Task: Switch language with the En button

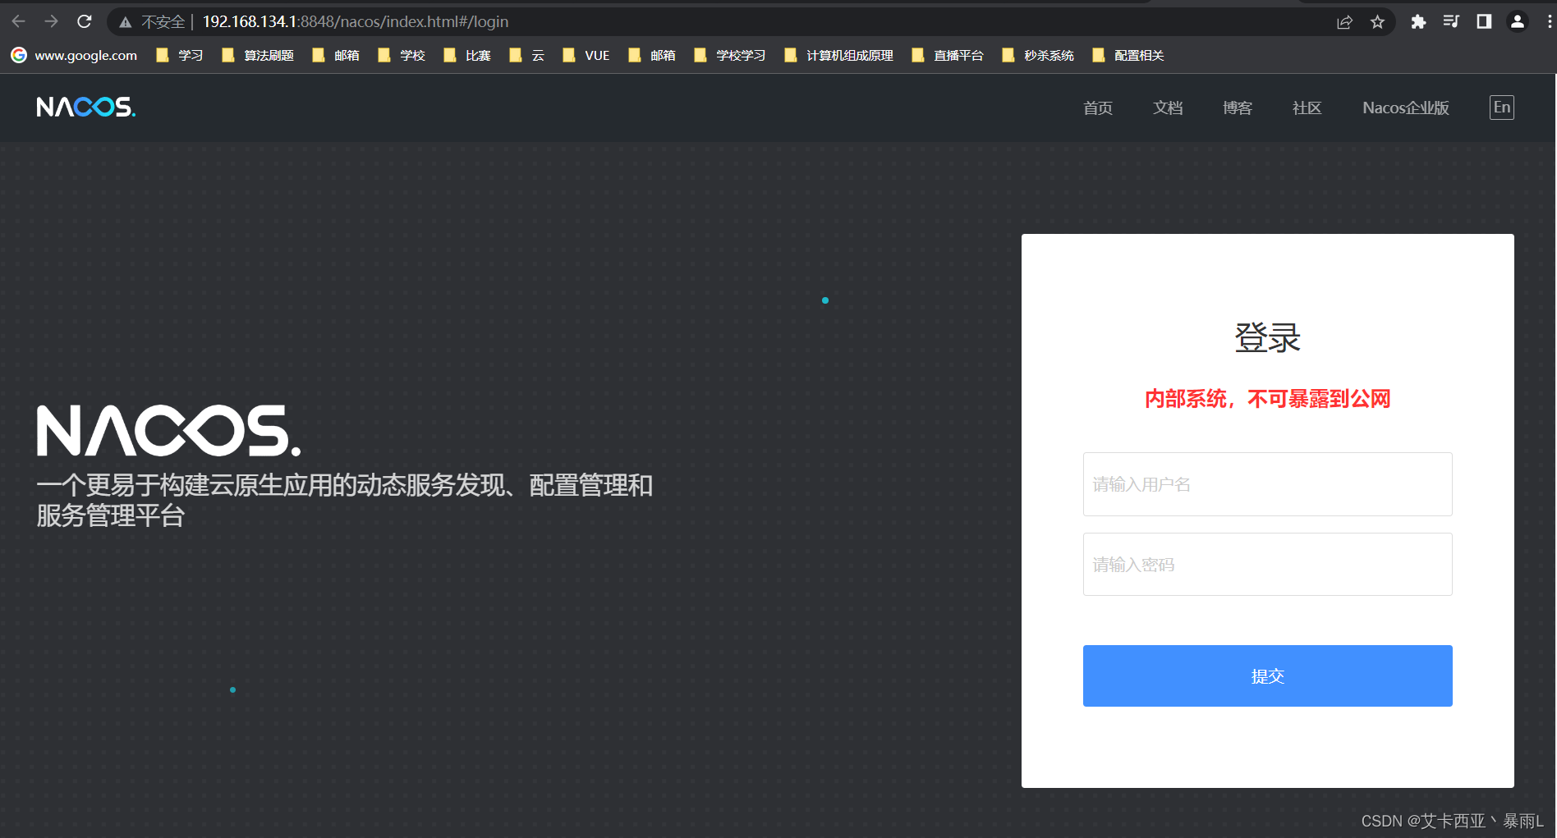Action: tap(1502, 108)
